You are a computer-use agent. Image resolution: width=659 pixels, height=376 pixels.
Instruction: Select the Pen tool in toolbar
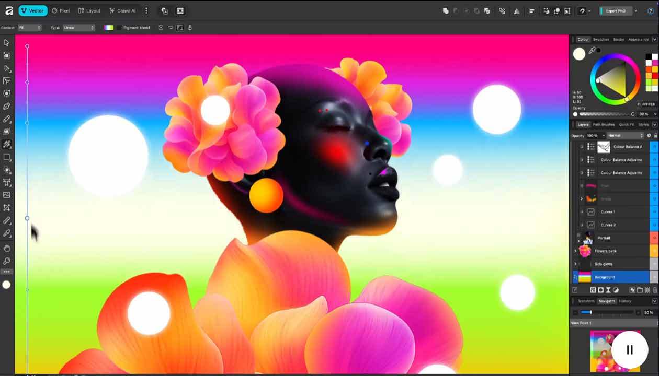[x=7, y=107]
